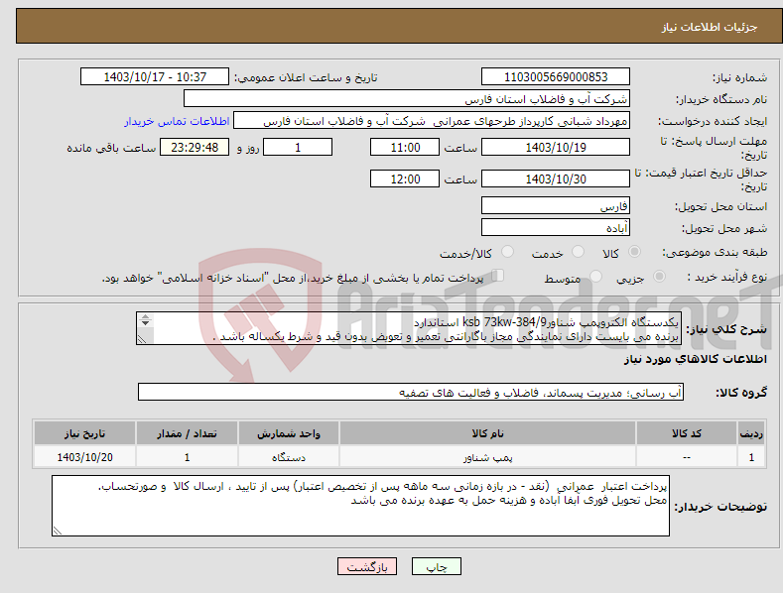
Task: Click the Print (چاپ) button
Action: (436, 566)
